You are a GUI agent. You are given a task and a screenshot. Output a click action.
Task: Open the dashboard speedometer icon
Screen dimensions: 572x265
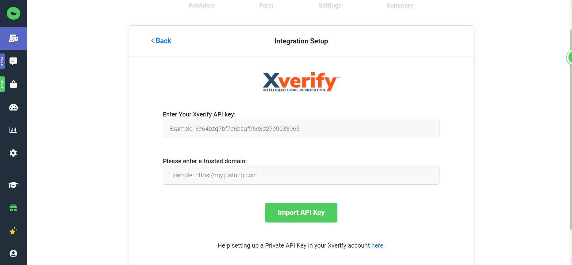(x=13, y=107)
